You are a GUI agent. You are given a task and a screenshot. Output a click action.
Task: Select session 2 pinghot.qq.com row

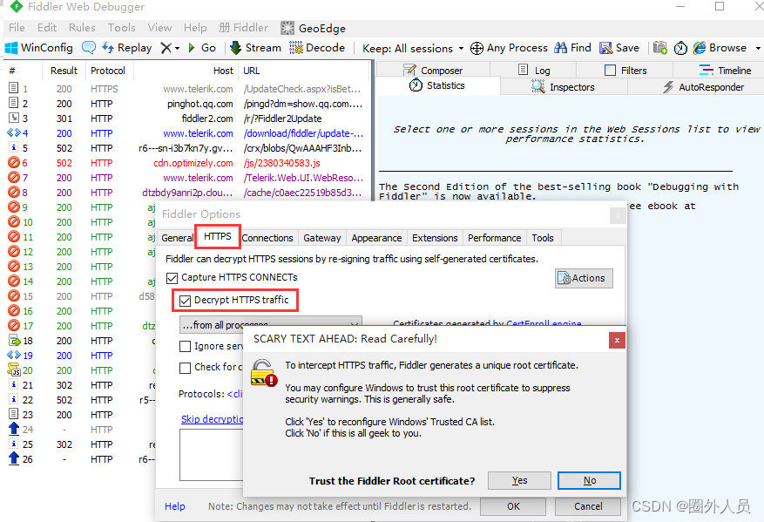point(187,104)
